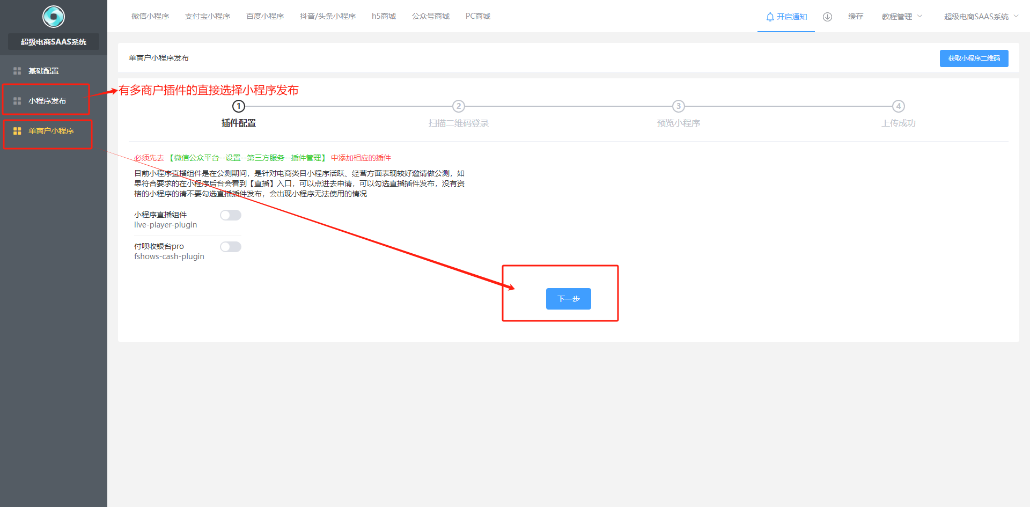Select the PC商城 tab
This screenshot has height=507, width=1030.
[478, 16]
